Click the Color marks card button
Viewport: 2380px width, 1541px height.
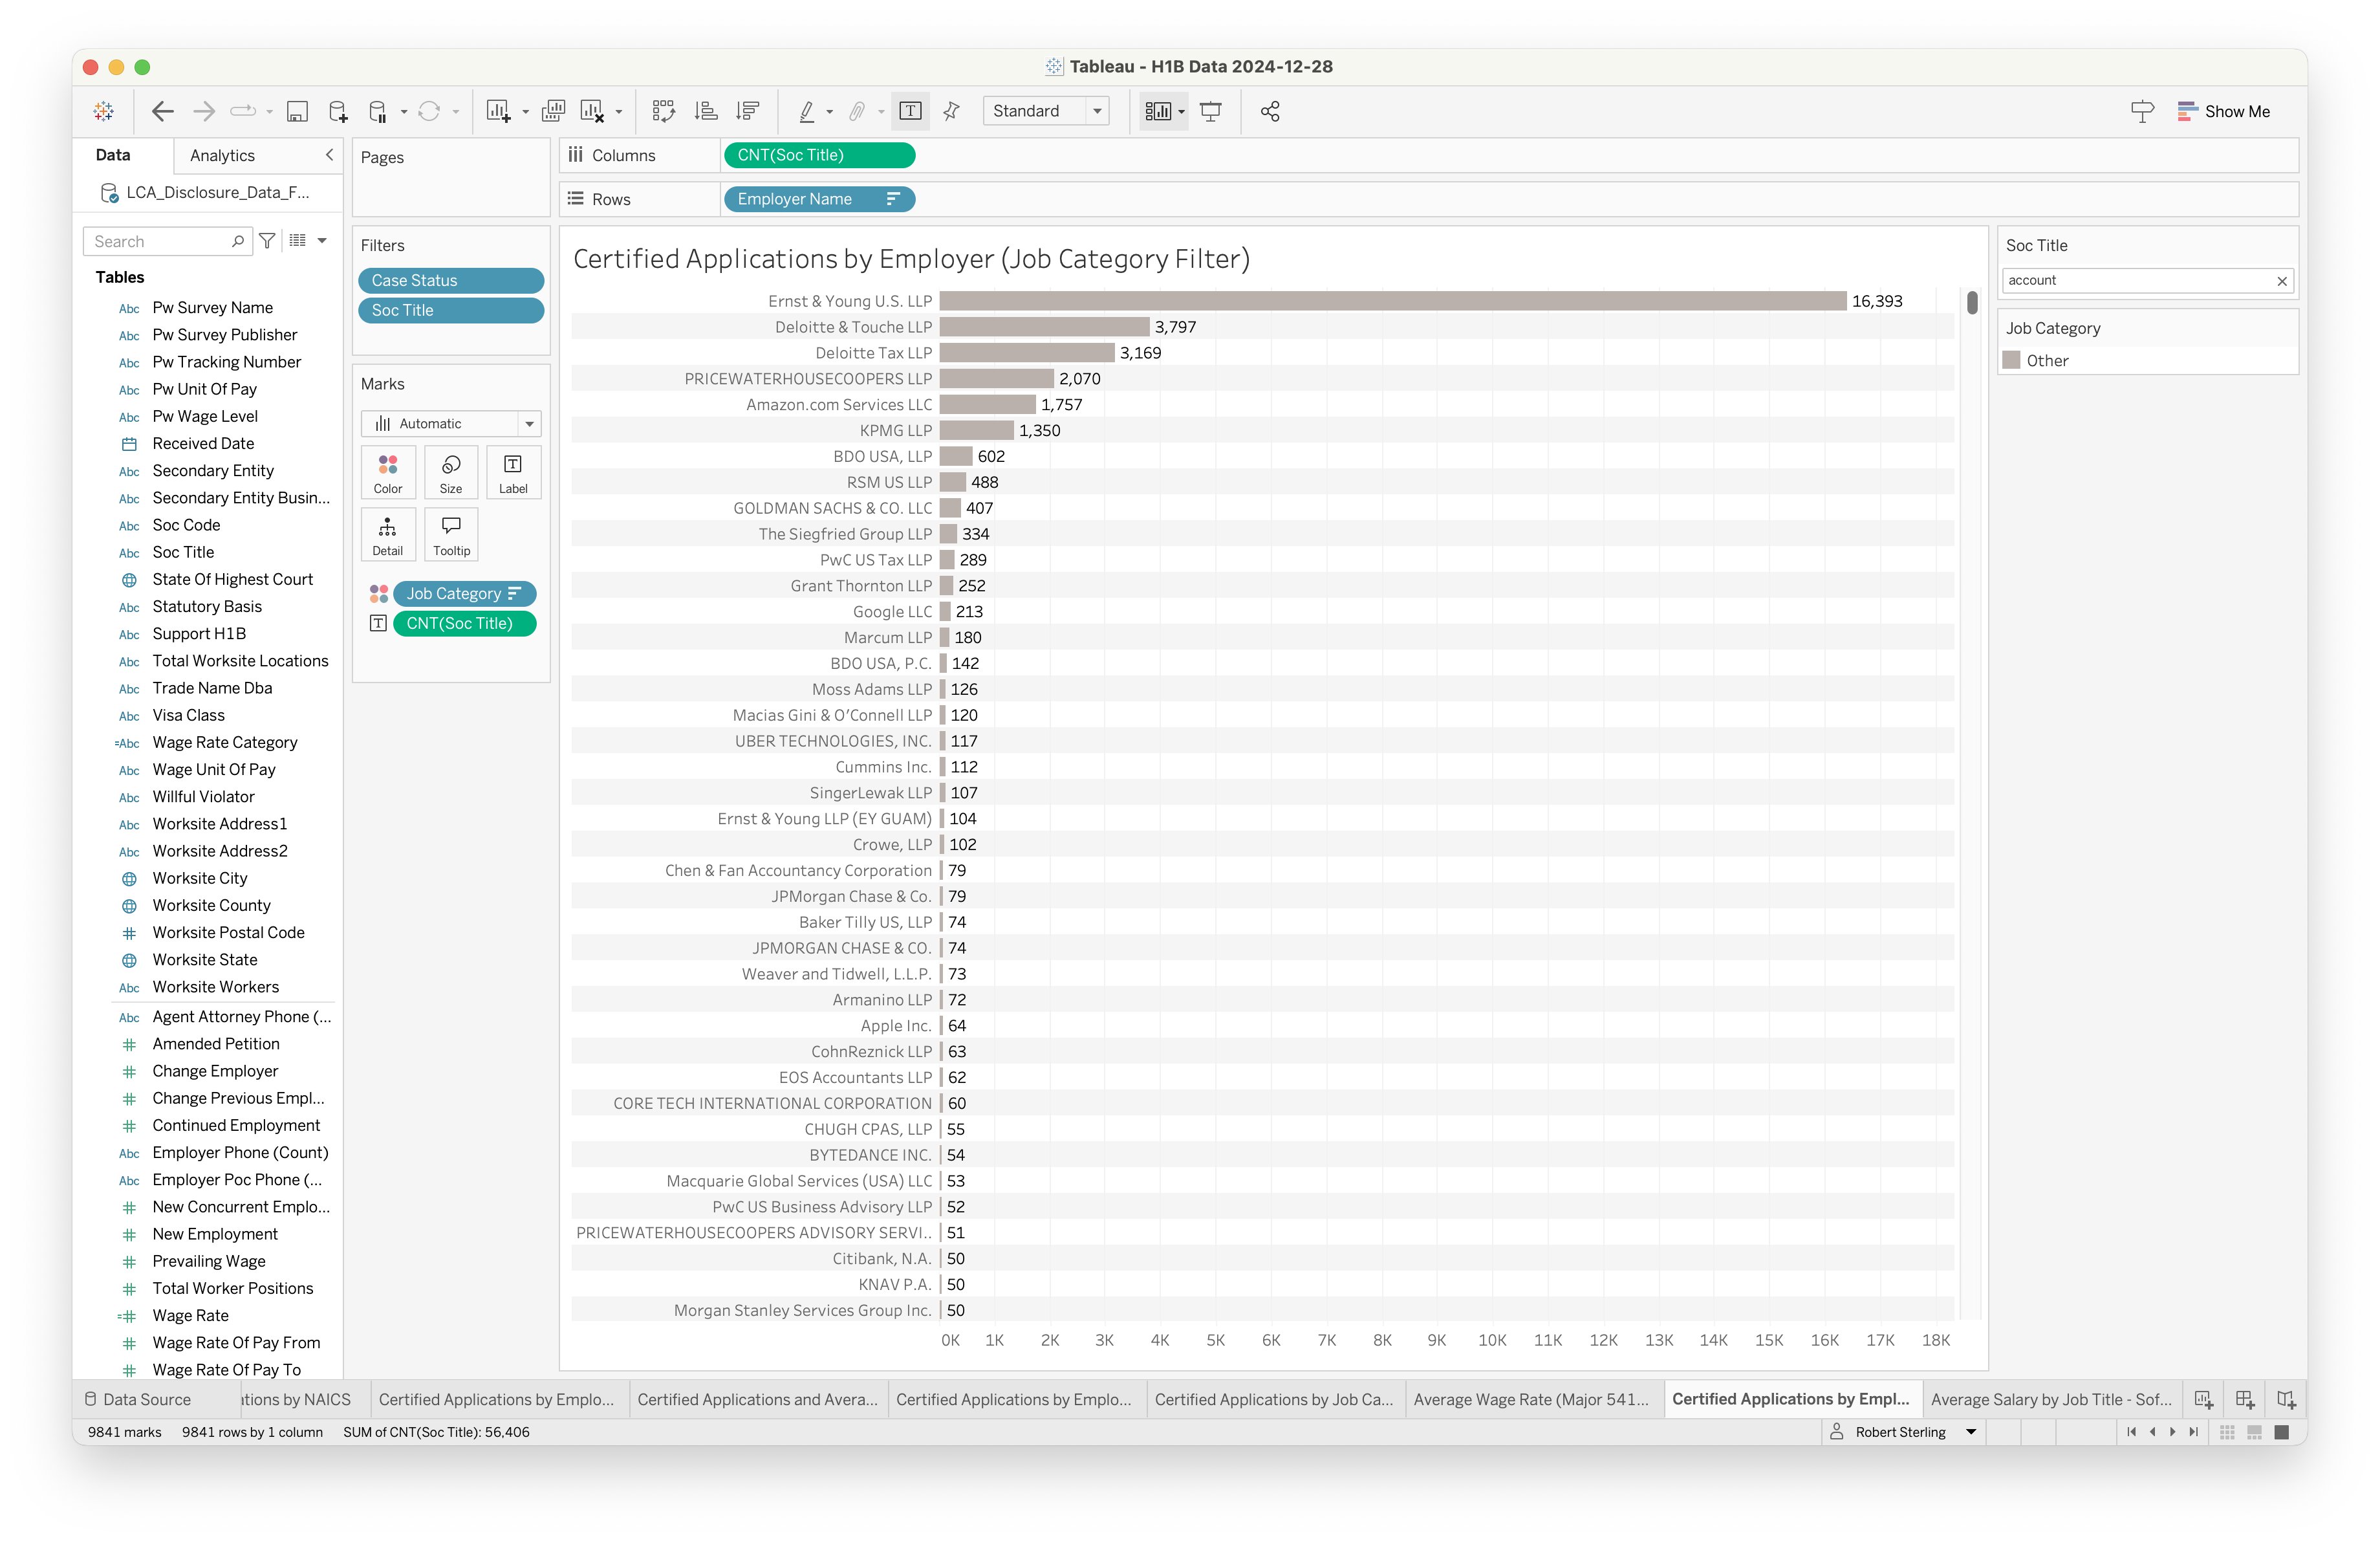pyautogui.click(x=388, y=472)
